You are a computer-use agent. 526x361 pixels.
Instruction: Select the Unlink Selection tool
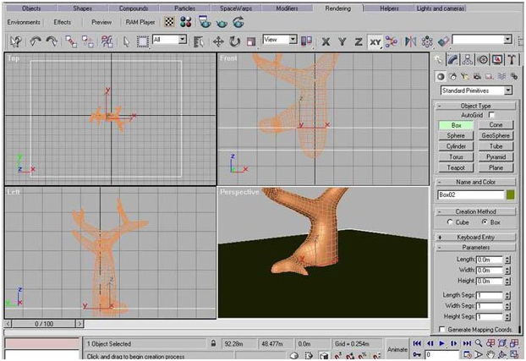point(88,41)
